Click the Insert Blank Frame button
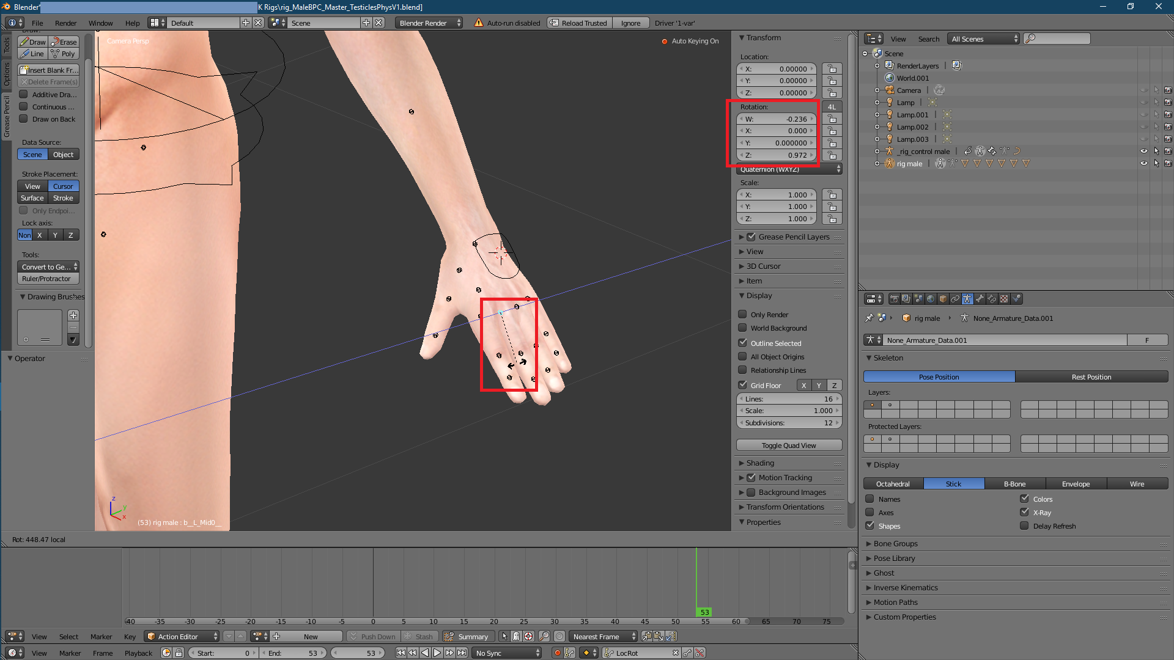The height and width of the screenshot is (660, 1174). click(48, 70)
